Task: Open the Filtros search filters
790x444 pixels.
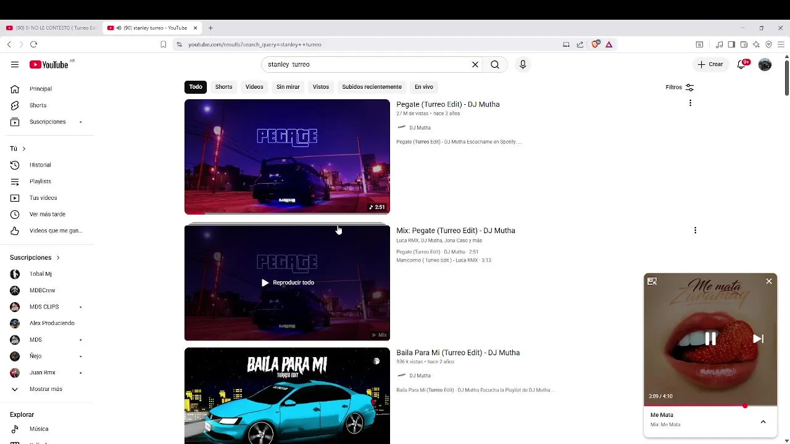Action: (x=680, y=87)
